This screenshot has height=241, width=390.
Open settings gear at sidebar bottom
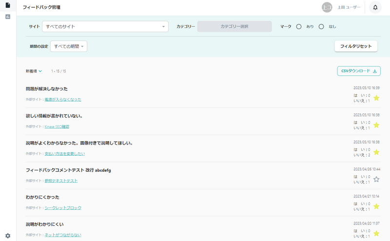coord(7,236)
